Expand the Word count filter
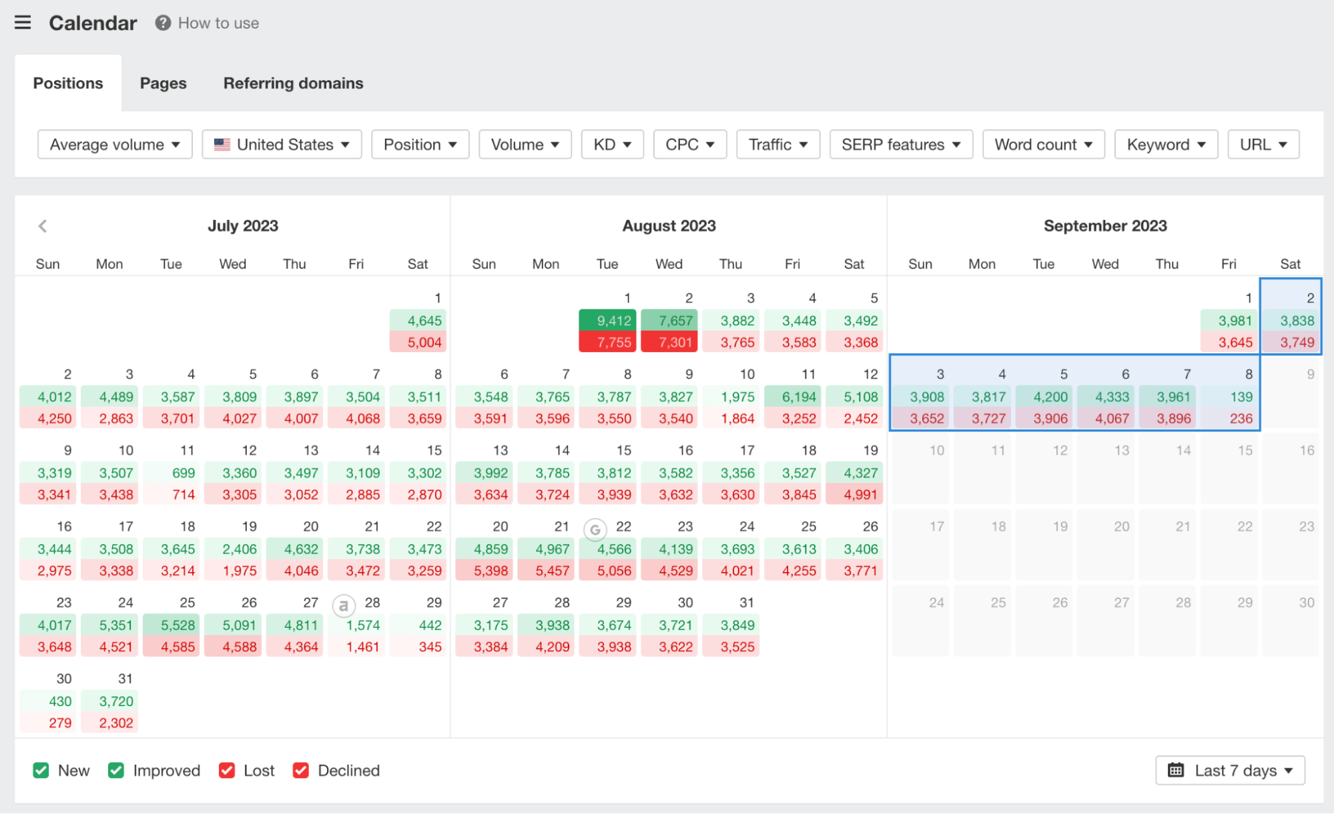The image size is (1334, 814). (x=1043, y=144)
